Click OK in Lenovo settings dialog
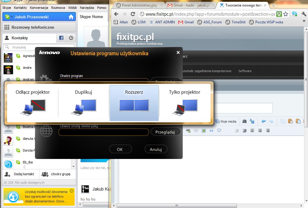 coord(120,149)
